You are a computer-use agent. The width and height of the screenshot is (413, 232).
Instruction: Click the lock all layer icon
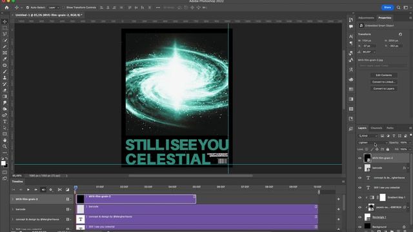pyautogui.click(x=387, y=150)
